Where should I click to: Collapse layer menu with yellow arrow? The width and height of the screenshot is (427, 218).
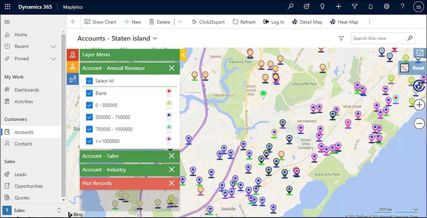point(183,55)
